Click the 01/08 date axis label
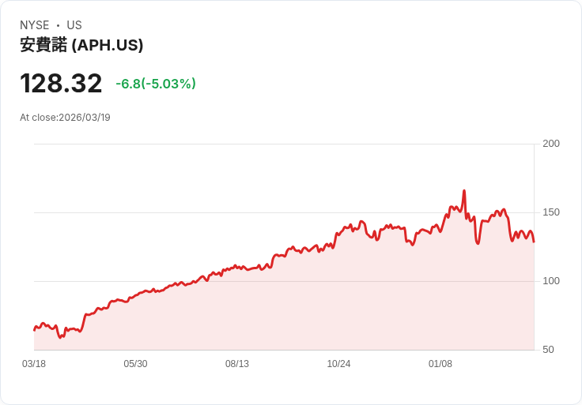The image size is (582, 405). click(440, 364)
